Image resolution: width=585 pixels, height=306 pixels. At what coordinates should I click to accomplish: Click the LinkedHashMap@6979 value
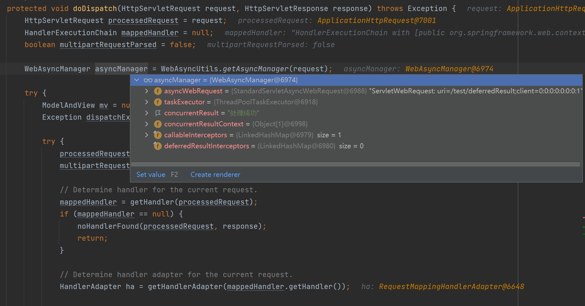click(275, 135)
